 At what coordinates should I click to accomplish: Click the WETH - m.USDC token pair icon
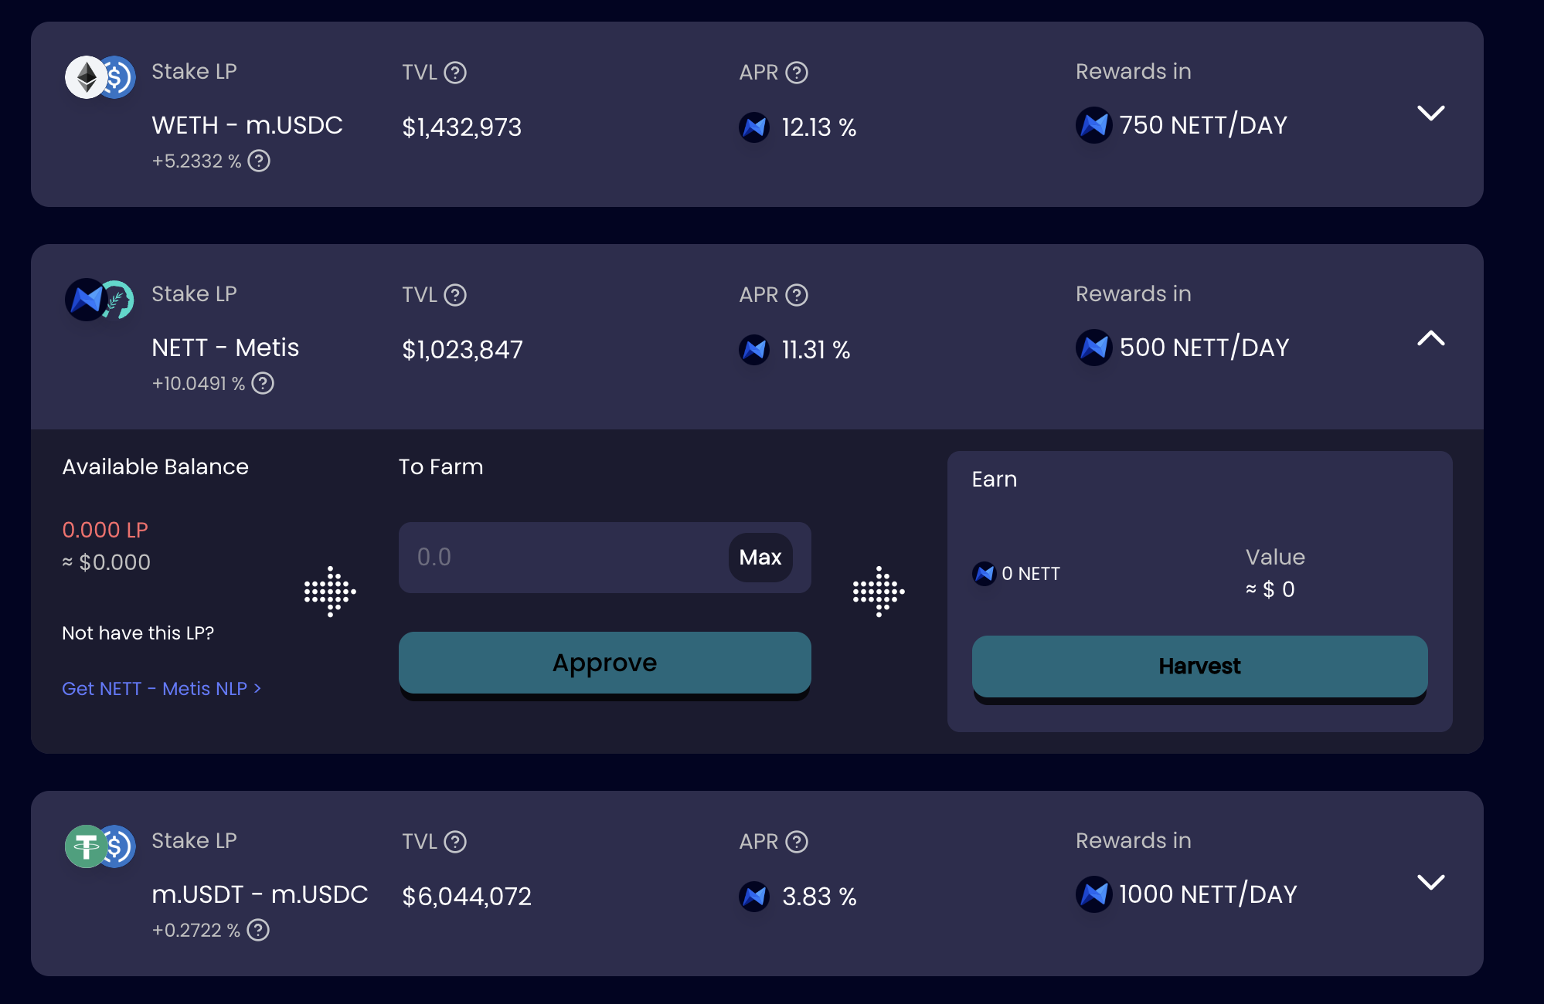pos(100,77)
